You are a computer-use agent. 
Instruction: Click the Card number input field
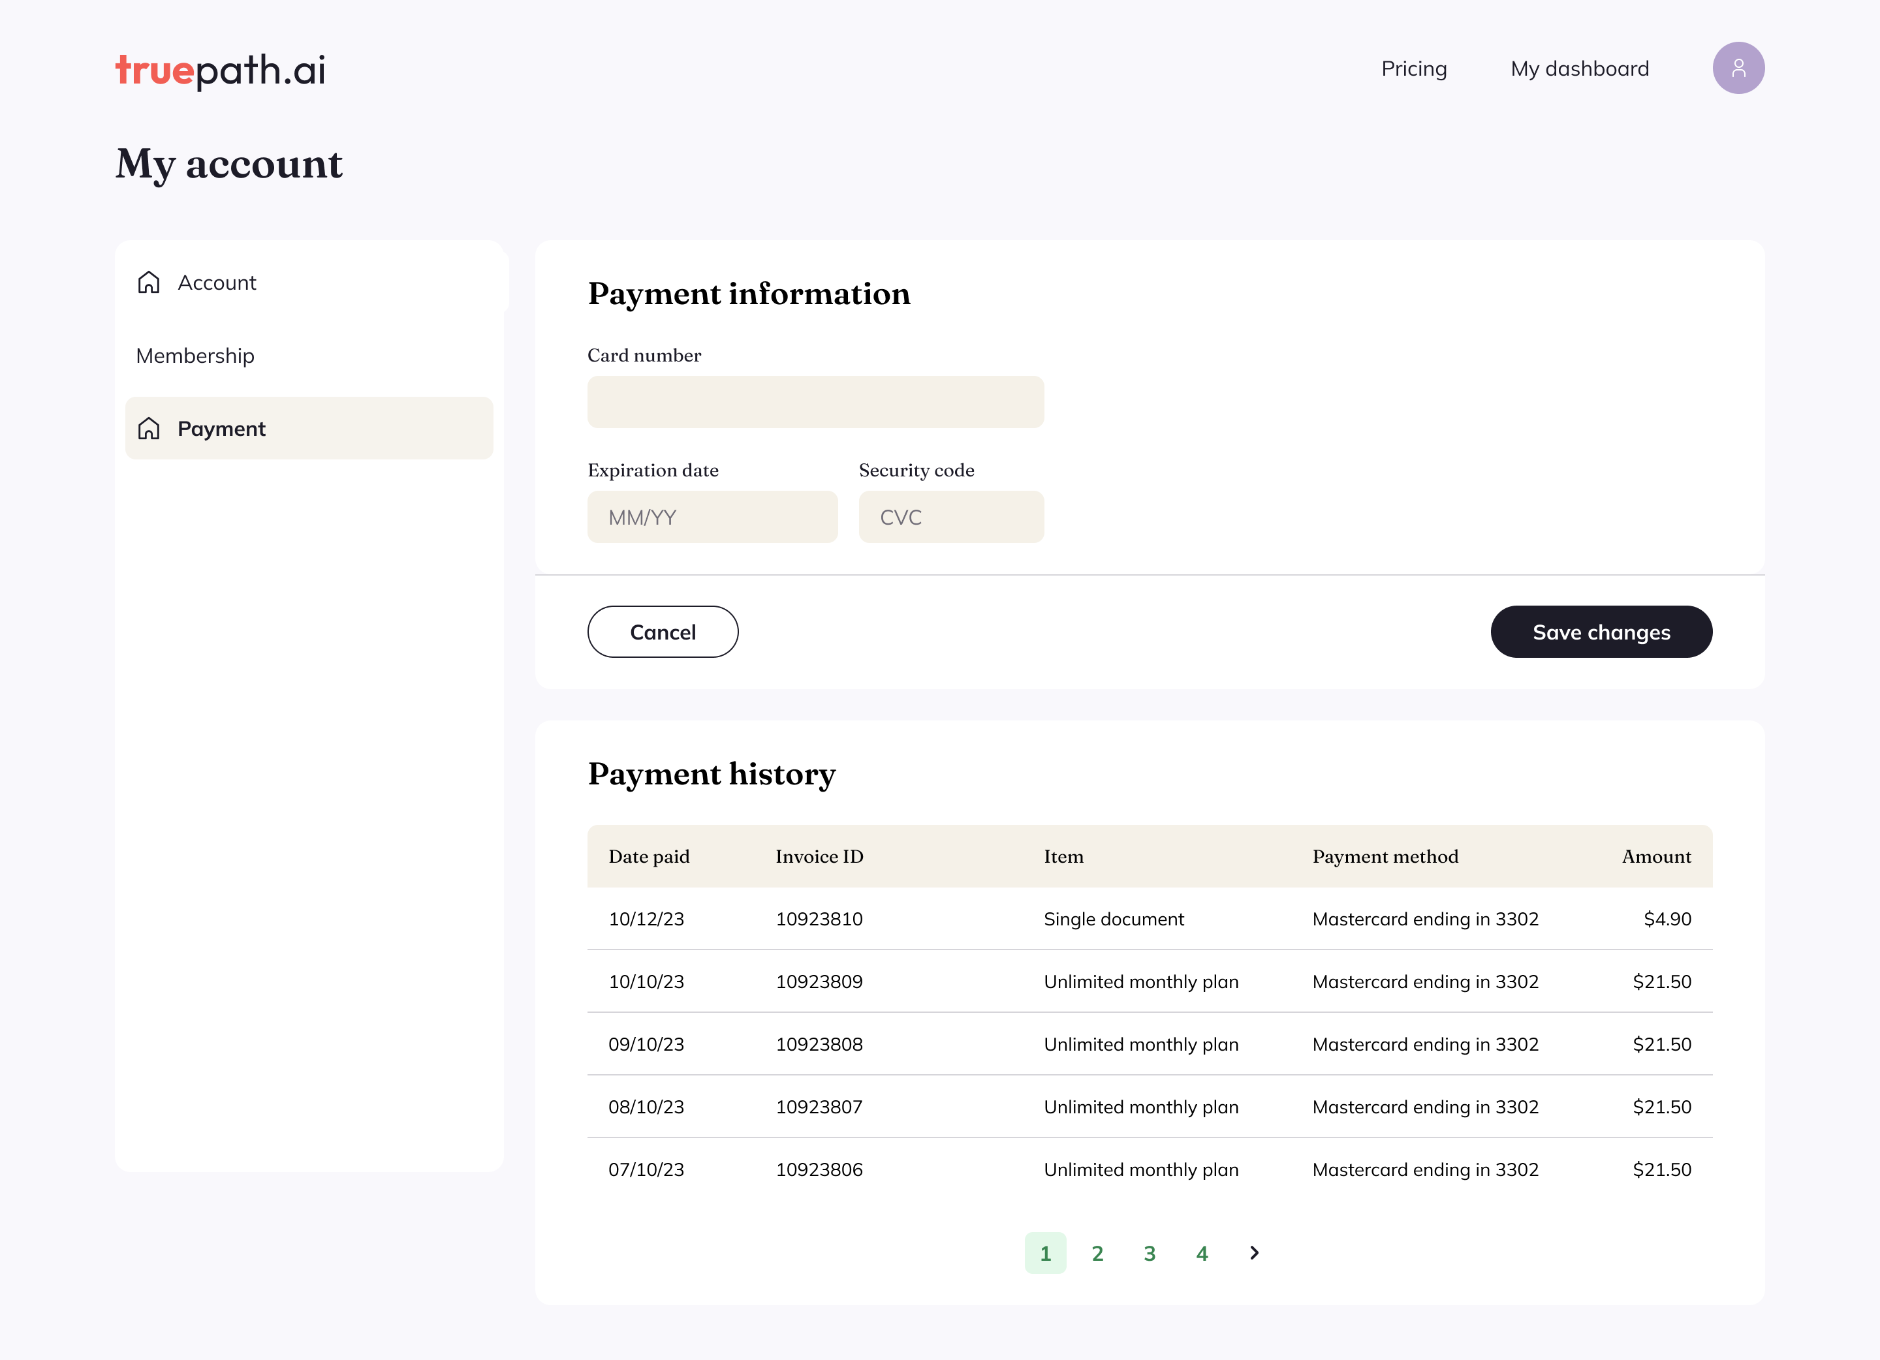tap(816, 400)
